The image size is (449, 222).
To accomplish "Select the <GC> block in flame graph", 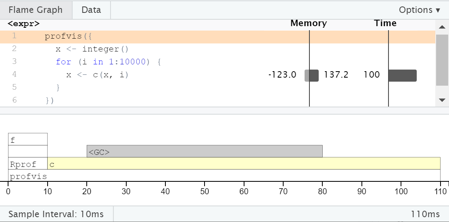I will click(x=205, y=151).
